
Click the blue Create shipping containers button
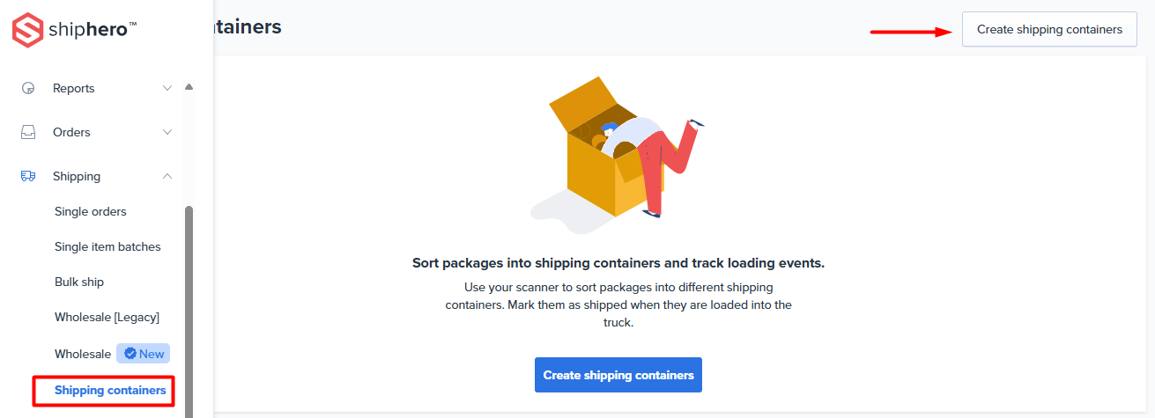point(618,375)
